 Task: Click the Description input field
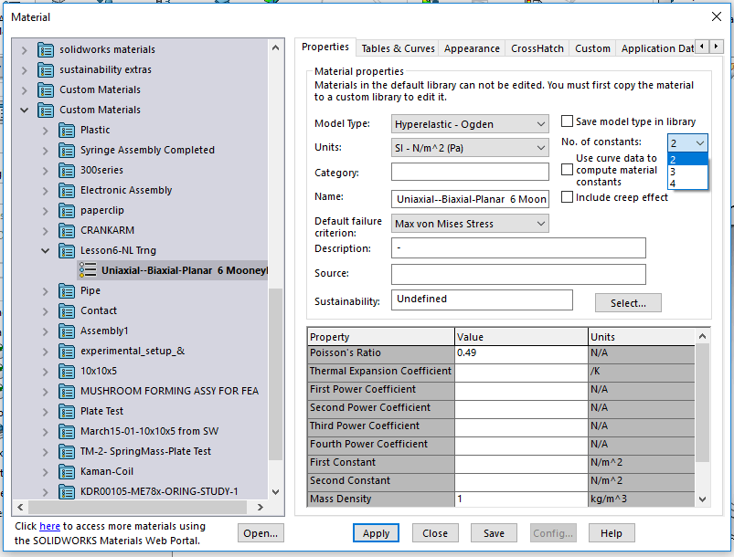coord(518,247)
